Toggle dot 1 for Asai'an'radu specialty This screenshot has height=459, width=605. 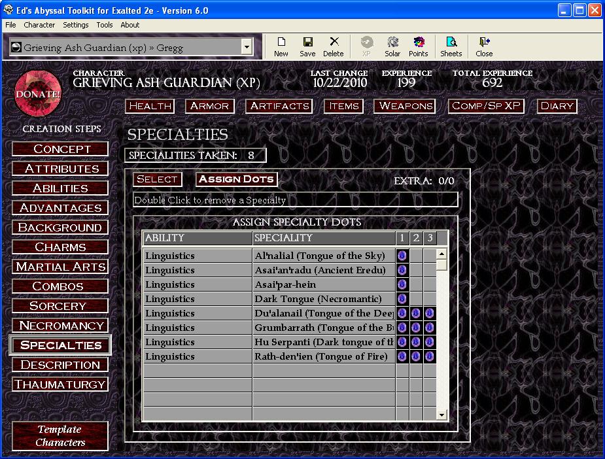(402, 270)
